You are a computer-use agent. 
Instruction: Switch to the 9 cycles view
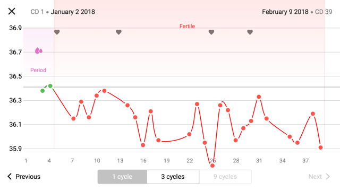pos(225,177)
